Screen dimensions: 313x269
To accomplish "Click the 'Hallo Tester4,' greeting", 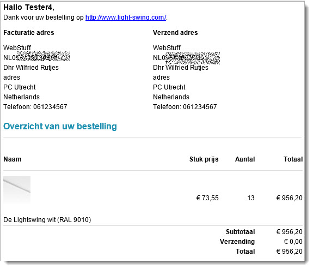I will click(x=29, y=8).
